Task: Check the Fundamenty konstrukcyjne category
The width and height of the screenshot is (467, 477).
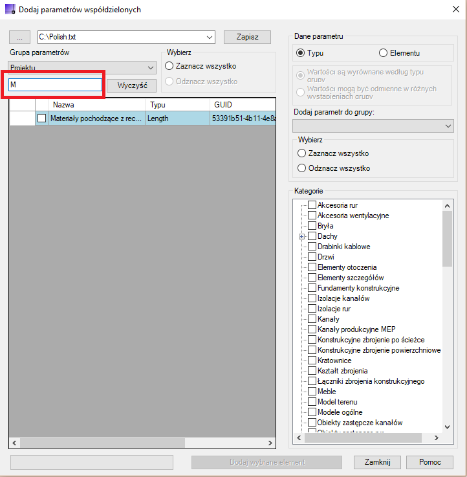Action: (312, 287)
